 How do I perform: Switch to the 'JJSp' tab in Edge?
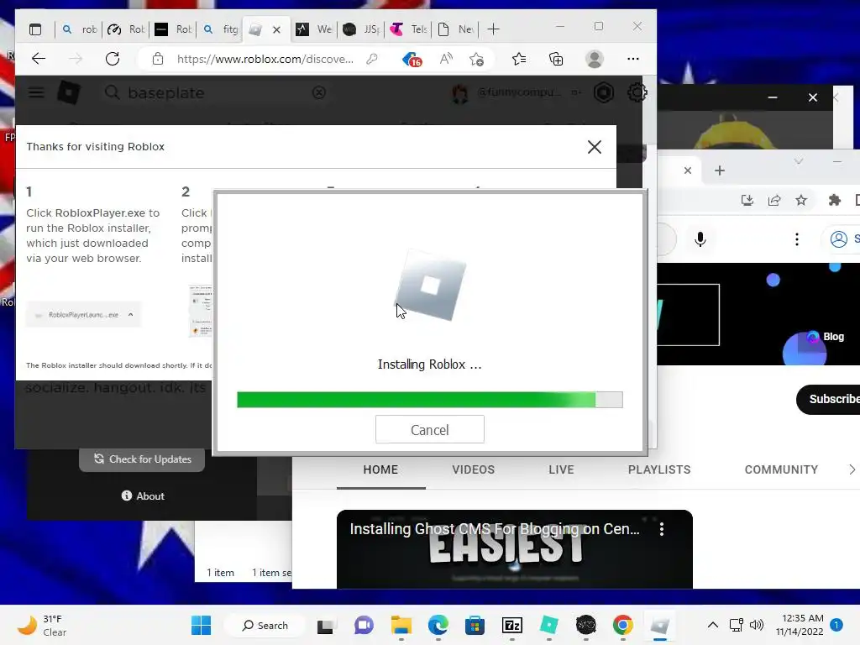[x=361, y=29]
